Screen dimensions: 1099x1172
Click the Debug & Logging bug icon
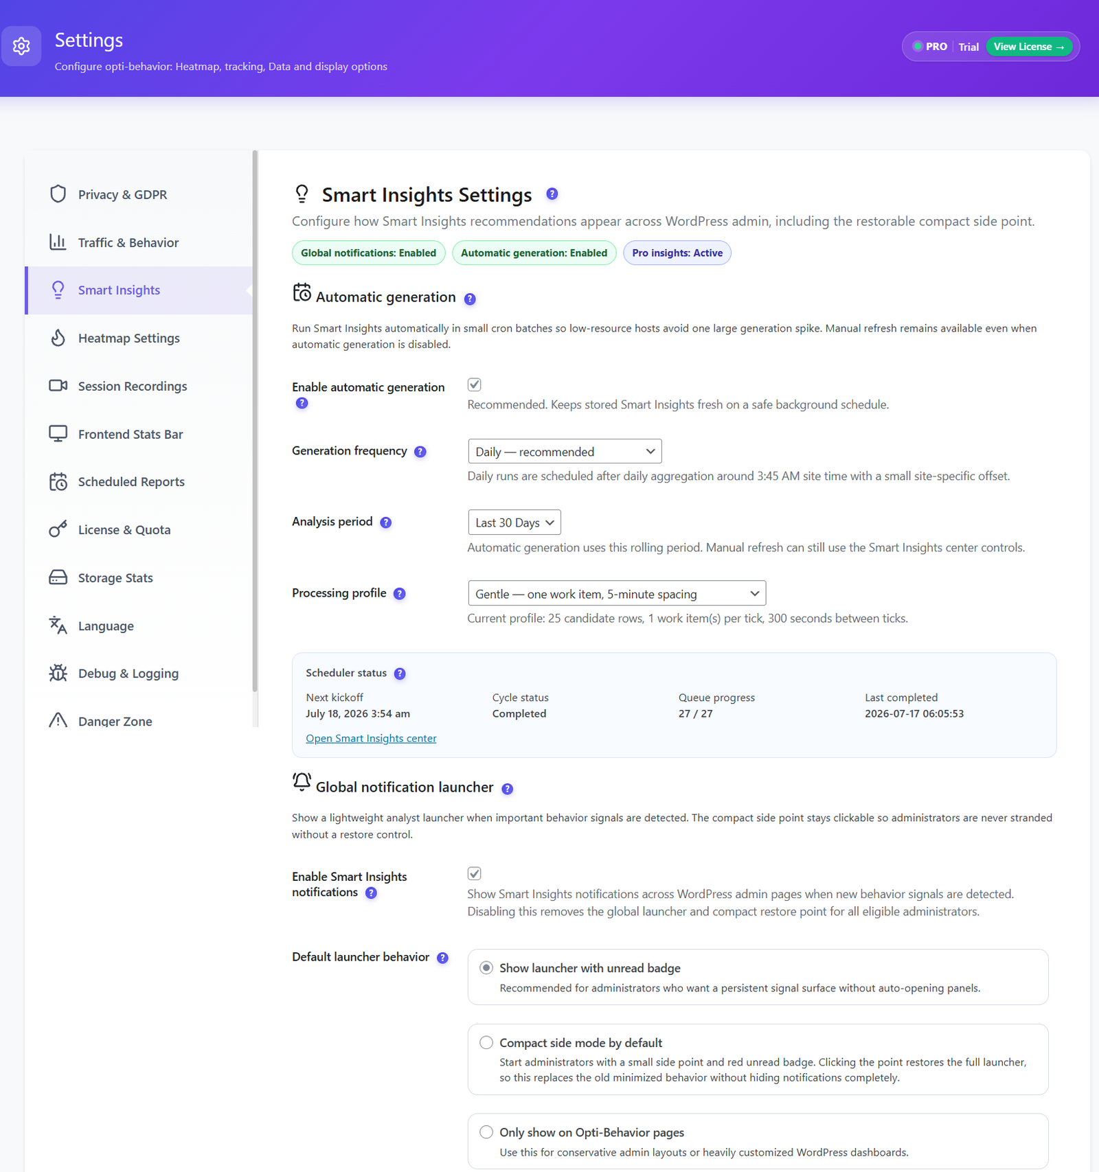58,673
